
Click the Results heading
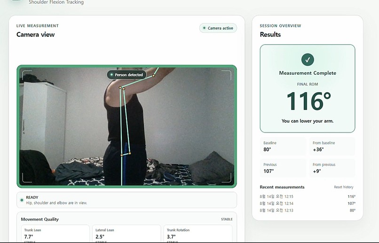coord(270,34)
